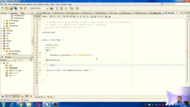Screen dimensions: 190x107
Task: Collapse code fold at line 14
Action: click(x=40, y=53)
